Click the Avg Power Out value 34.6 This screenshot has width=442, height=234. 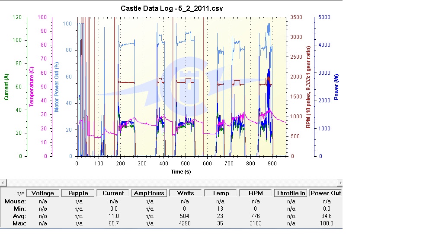[x=327, y=216]
